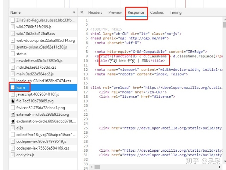Switch to the Preview tab
Screen dimensions: 226x170
pyautogui.click(x=115, y=13)
